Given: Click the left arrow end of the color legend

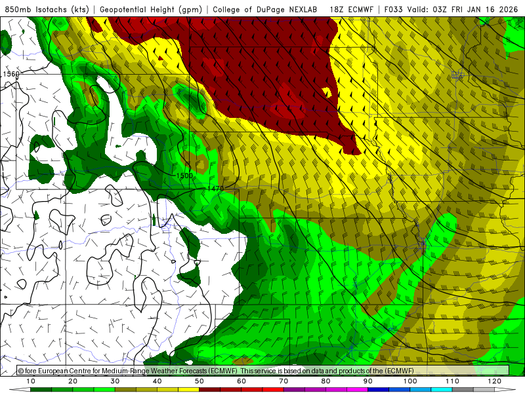Looking at the screenshot, I should 20,390.
